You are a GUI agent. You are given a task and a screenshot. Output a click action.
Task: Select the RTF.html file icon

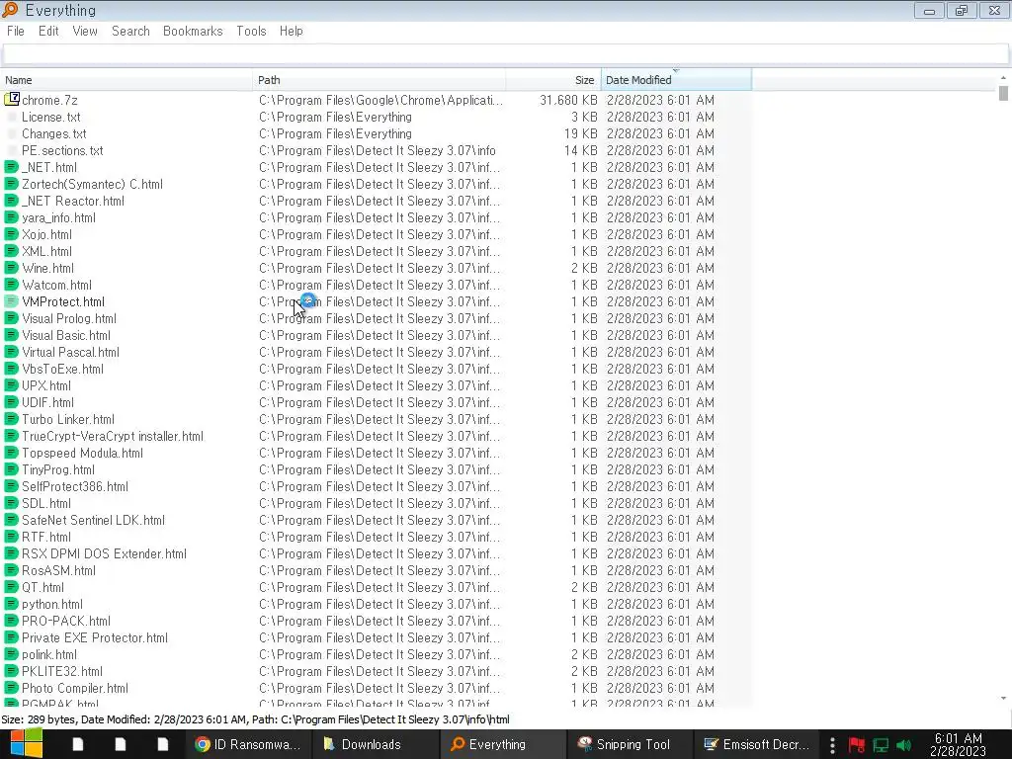tap(12, 537)
